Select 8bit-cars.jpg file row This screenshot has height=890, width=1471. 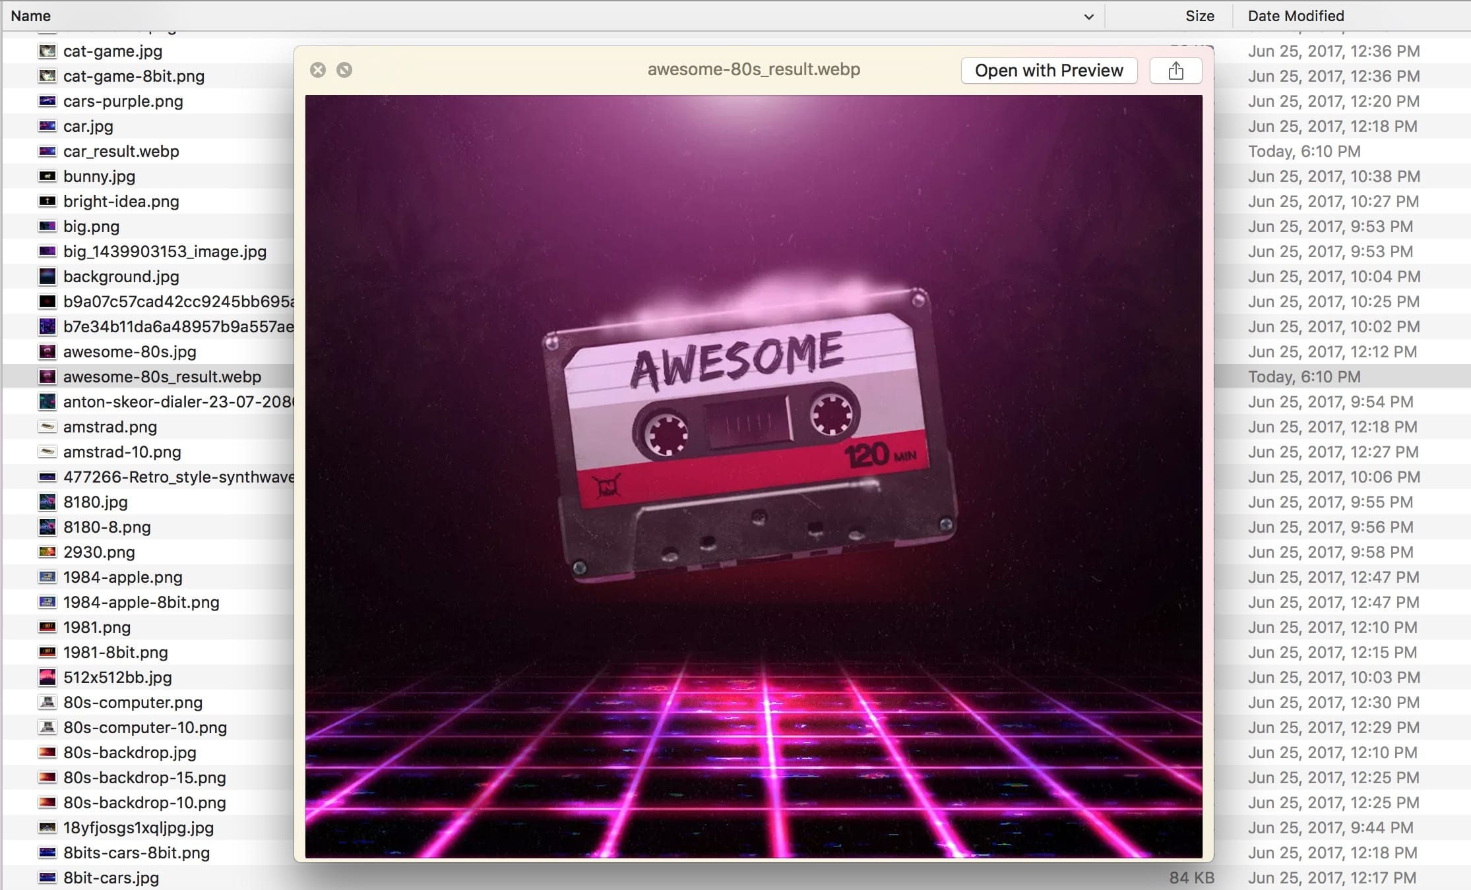(x=111, y=877)
